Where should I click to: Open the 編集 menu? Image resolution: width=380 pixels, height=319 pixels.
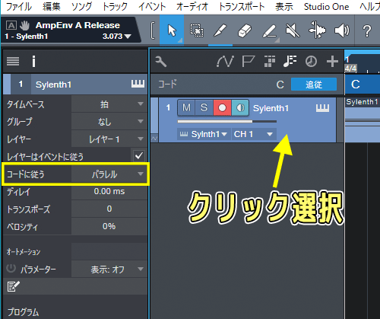(x=52, y=7)
